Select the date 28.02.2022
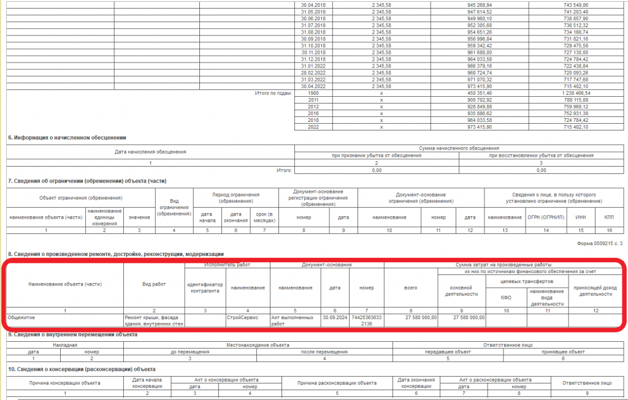The image size is (628, 400). pos(313,73)
